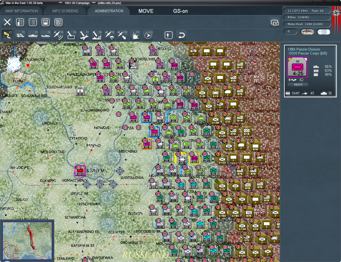Select the orange-outlined pink HQ counter
The width and height of the screenshot is (341, 262).
147,144
